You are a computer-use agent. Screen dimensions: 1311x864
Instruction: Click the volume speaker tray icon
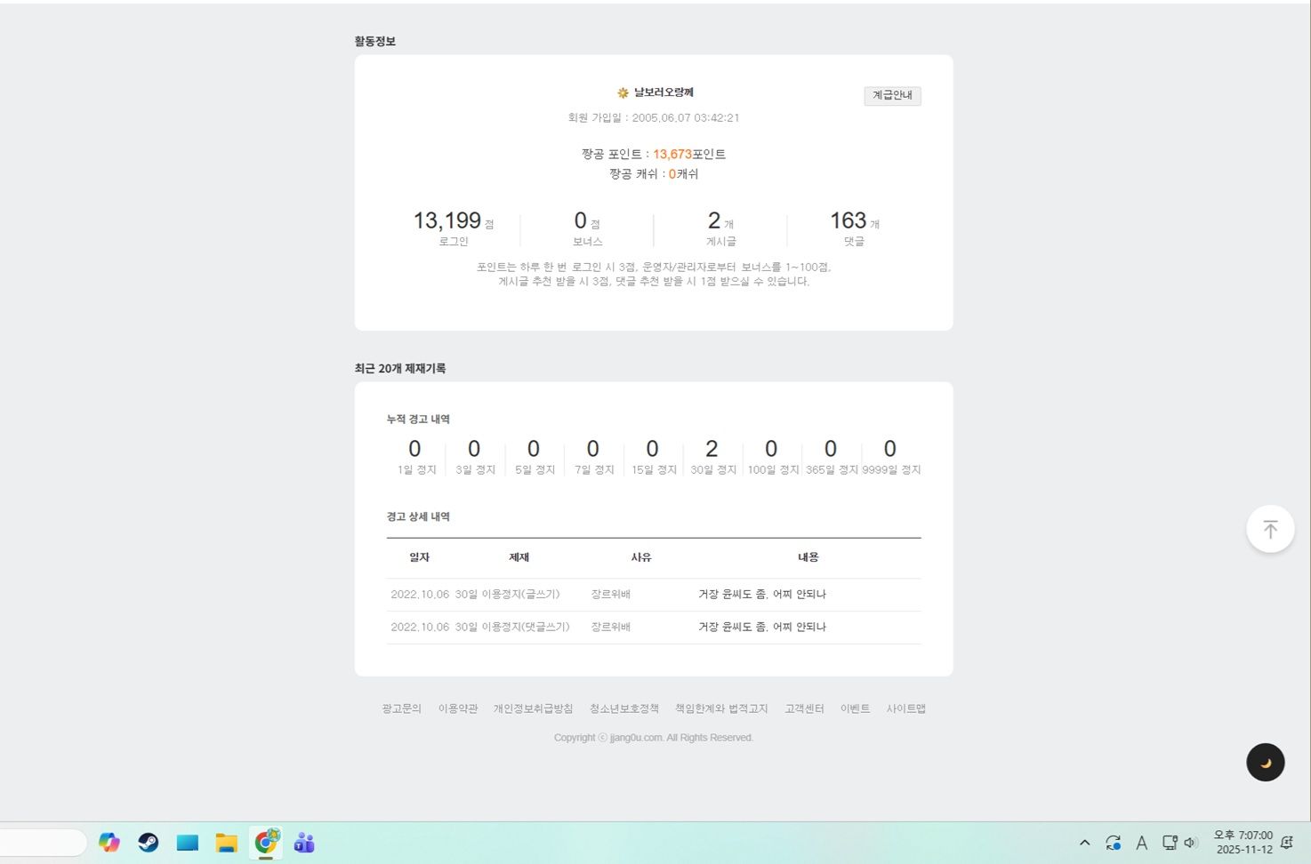pos(1191,843)
